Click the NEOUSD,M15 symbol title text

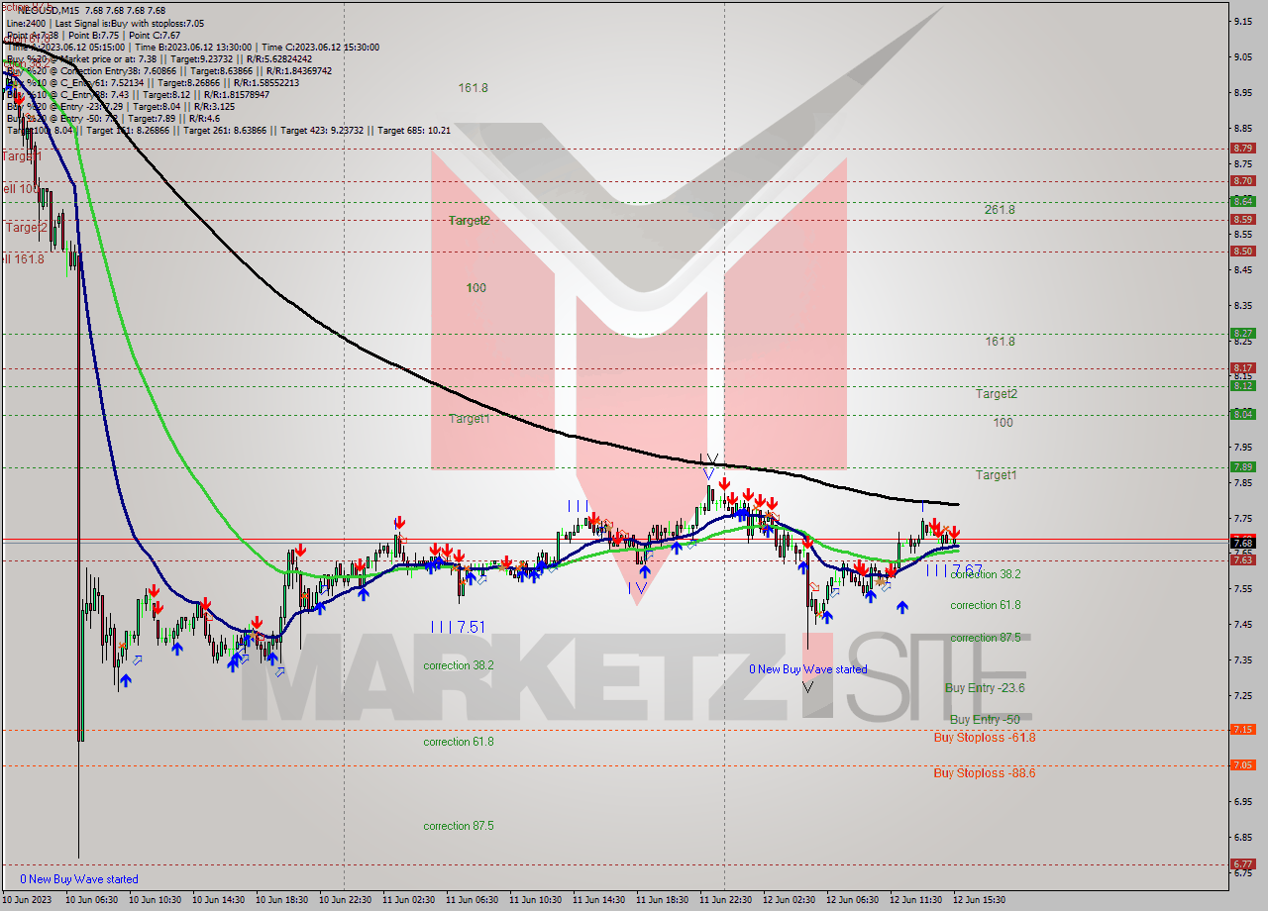[x=51, y=11]
